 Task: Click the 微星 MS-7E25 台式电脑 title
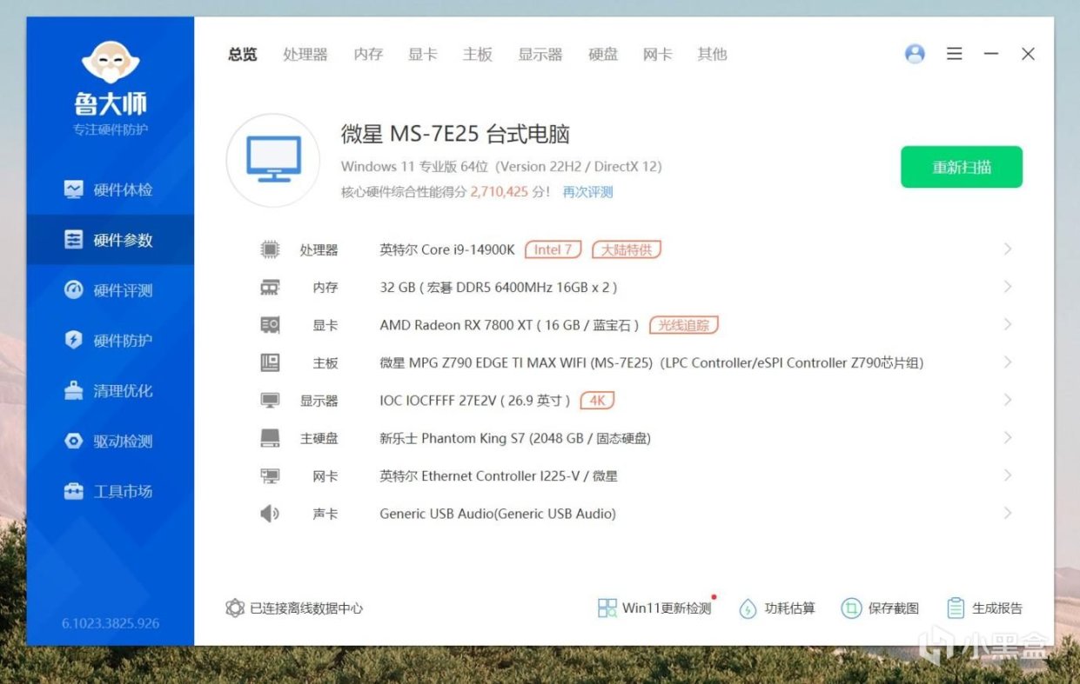point(455,135)
